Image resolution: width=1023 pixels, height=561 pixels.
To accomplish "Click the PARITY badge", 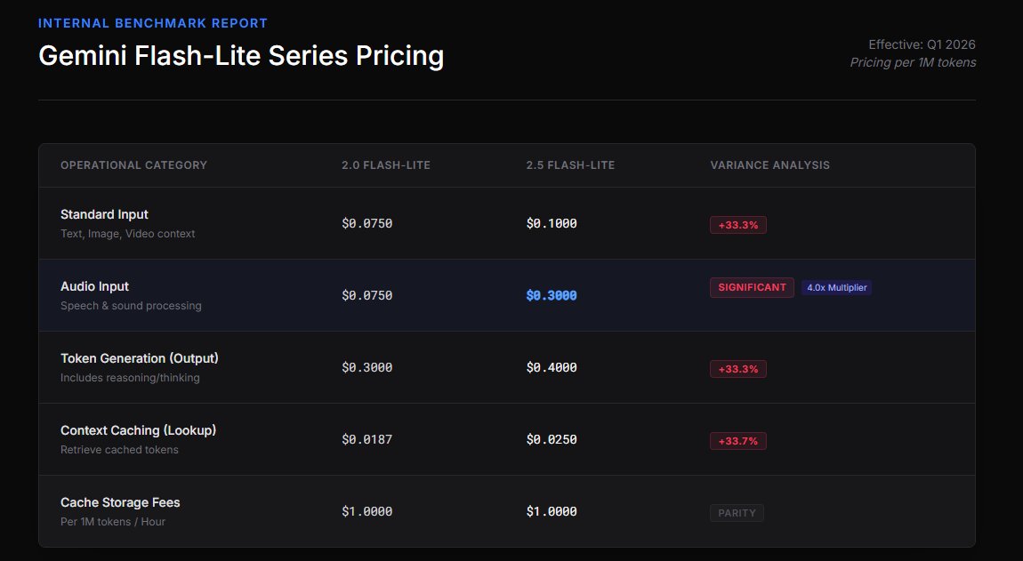I will [737, 513].
